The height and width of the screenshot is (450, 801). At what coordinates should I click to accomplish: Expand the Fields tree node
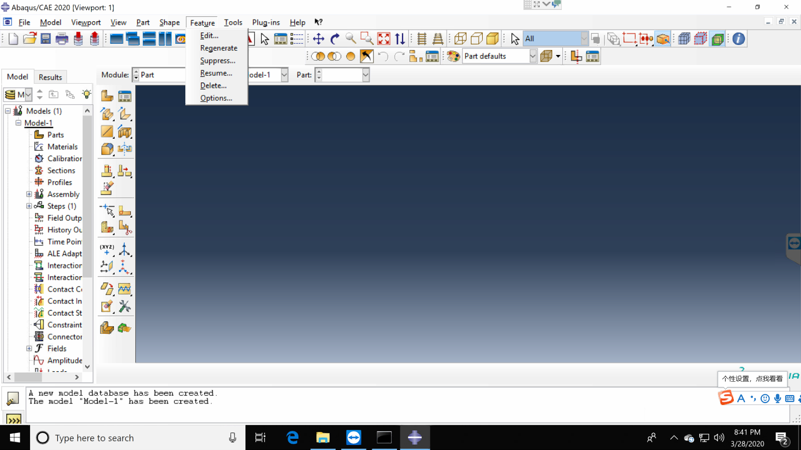(x=29, y=348)
